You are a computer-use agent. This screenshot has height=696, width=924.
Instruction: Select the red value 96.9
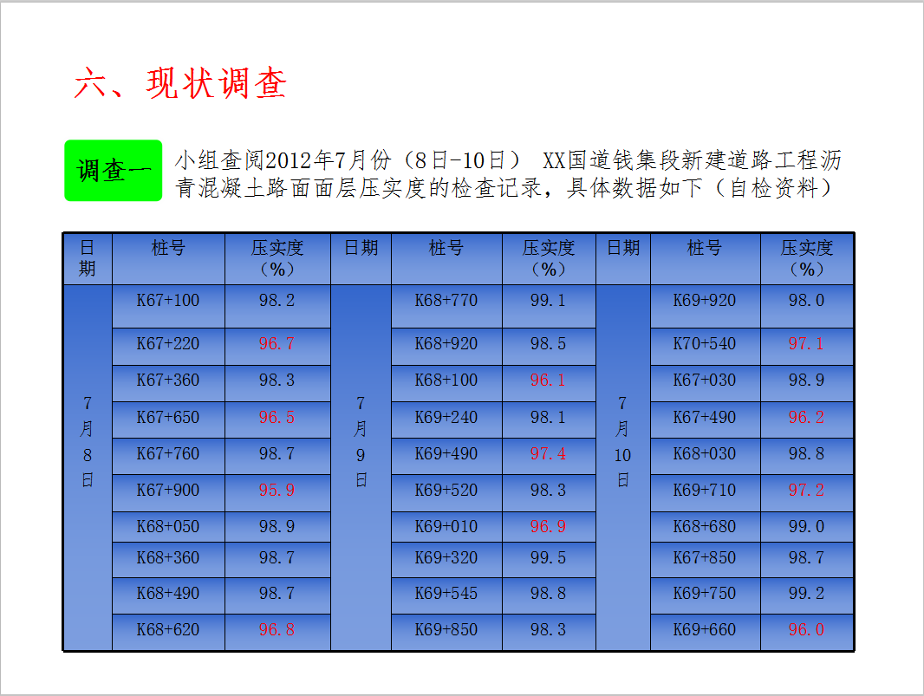pyautogui.click(x=548, y=526)
